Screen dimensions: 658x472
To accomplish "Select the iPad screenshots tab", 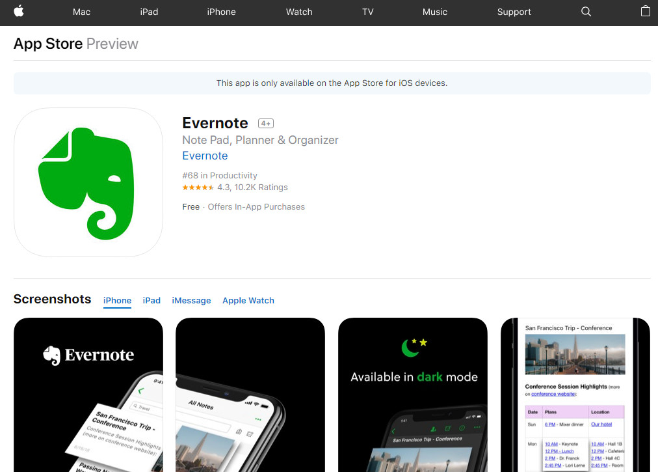I will tap(151, 301).
